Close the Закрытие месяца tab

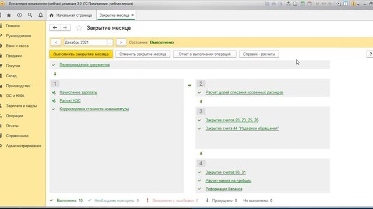(132, 15)
